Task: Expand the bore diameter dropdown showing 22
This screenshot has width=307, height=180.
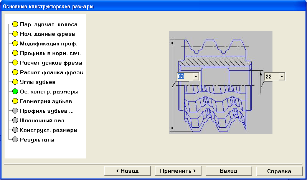Action: pos(282,77)
